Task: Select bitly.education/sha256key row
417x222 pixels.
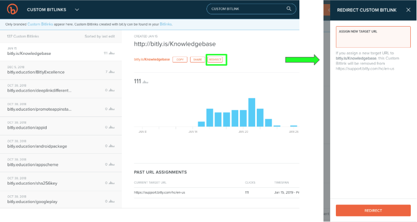Action: pos(61,181)
